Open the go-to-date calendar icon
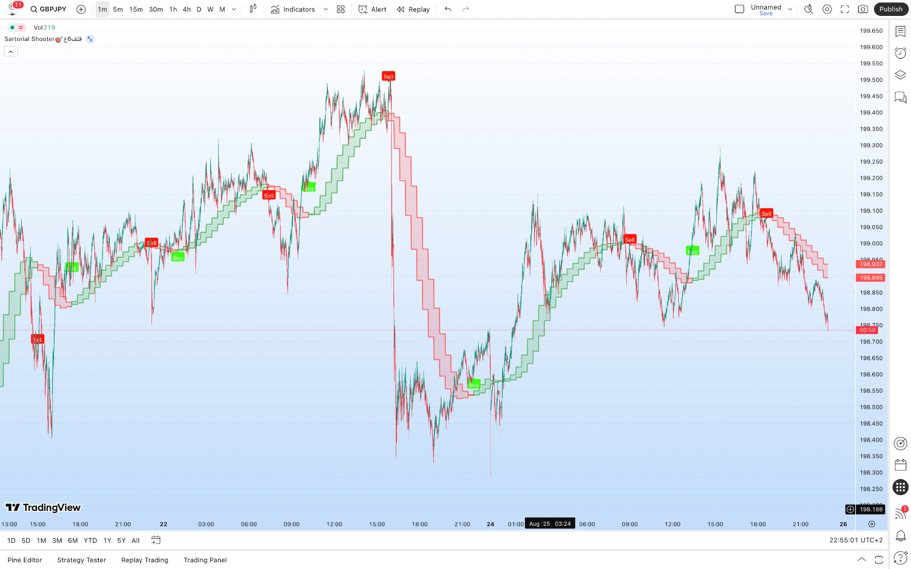The image size is (911, 569). click(x=156, y=540)
